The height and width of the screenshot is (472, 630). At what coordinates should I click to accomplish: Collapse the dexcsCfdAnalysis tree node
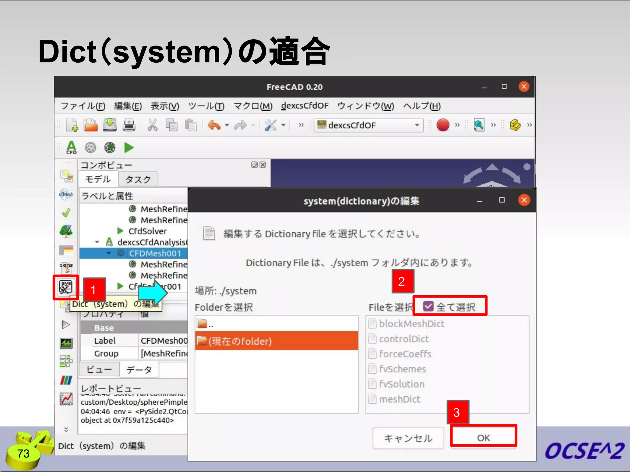(x=97, y=242)
